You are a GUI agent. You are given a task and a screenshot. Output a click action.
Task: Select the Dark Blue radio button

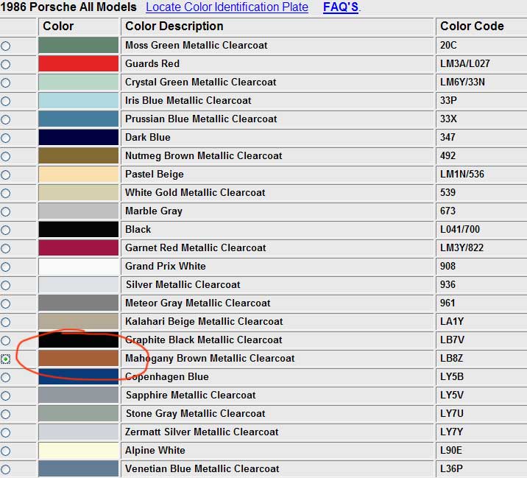[x=5, y=138]
